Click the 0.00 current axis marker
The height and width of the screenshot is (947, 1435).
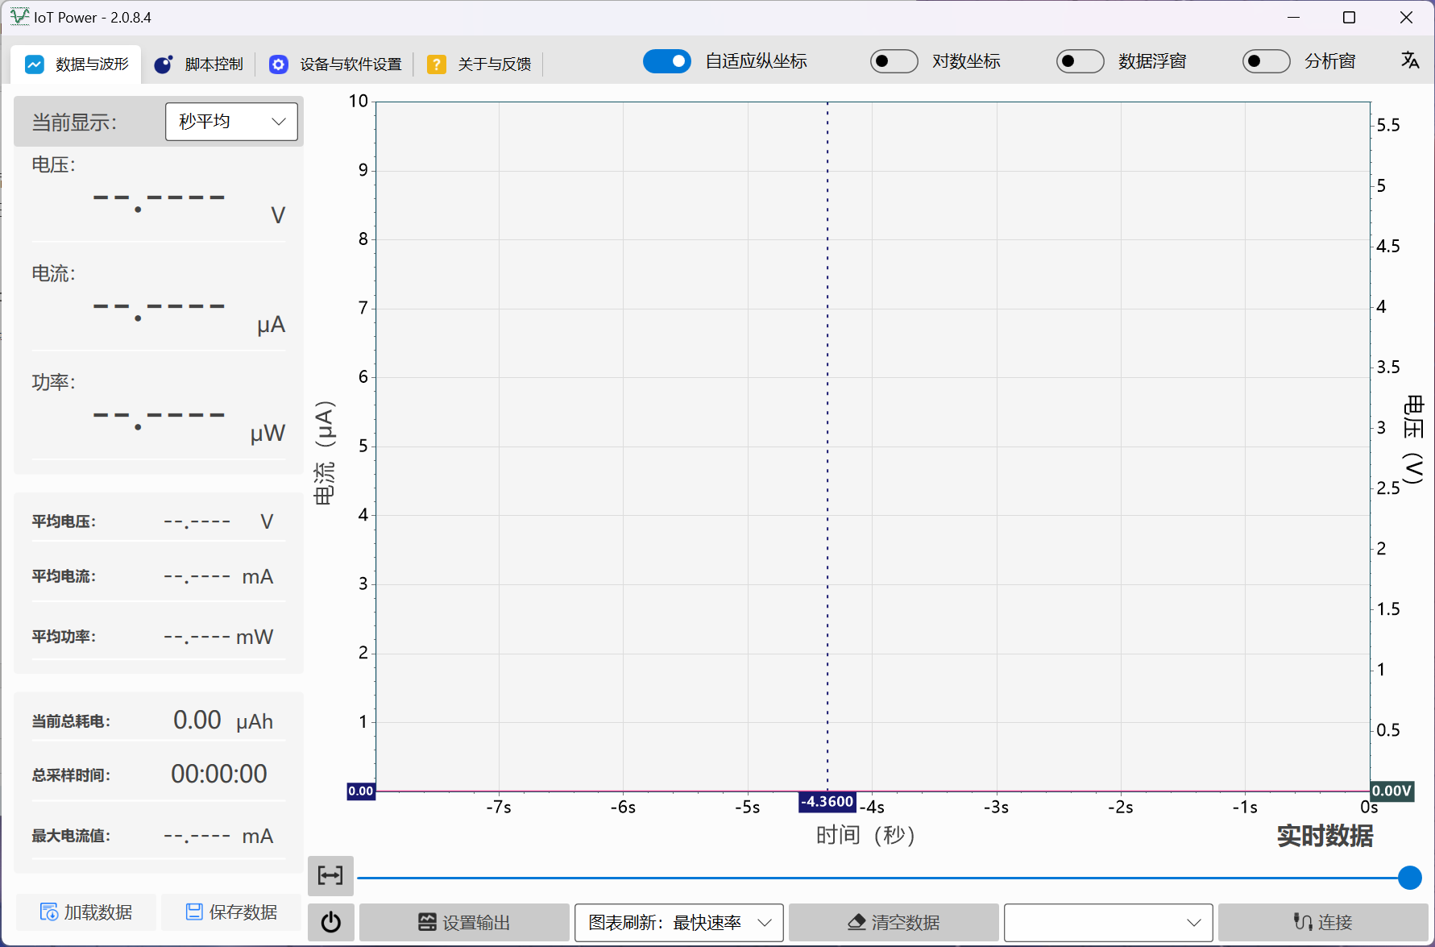tap(360, 791)
